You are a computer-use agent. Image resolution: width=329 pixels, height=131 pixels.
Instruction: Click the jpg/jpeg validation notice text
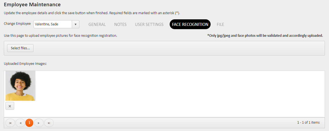point(265,35)
